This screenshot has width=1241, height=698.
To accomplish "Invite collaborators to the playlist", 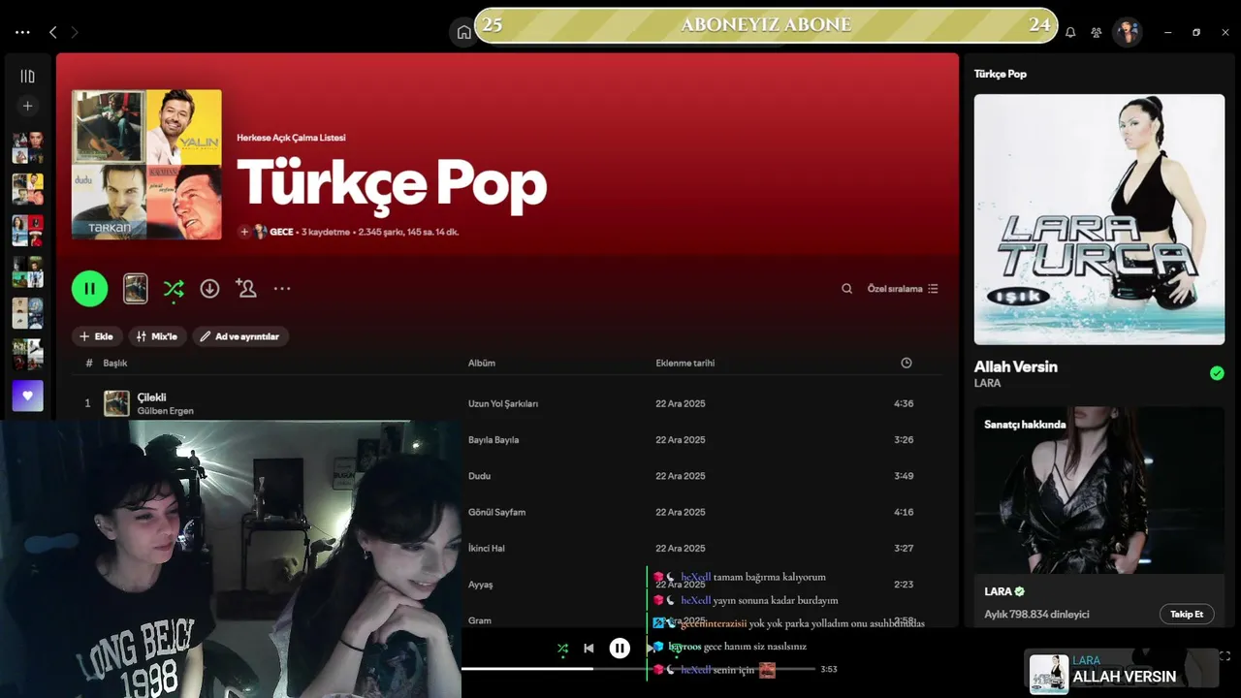I will click(x=245, y=288).
